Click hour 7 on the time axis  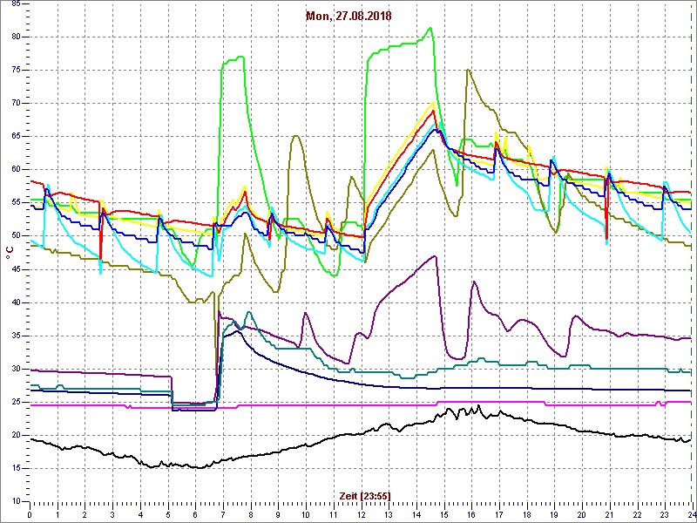tap(223, 514)
